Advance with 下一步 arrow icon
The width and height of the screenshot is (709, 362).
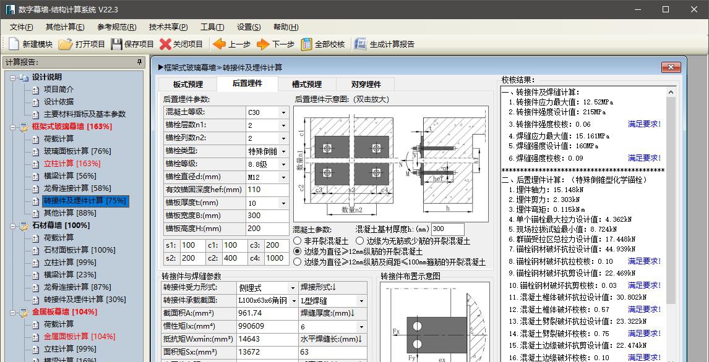pyautogui.click(x=263, y=44)
